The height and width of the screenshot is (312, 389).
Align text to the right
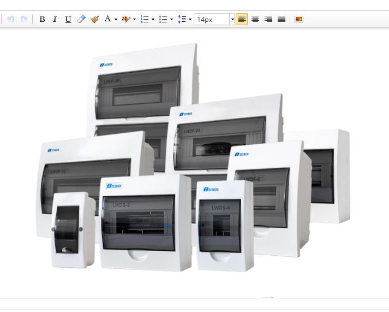pyautogui.click(x=268, y=19)
